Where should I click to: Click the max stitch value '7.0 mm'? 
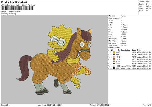tap(123, 39)
